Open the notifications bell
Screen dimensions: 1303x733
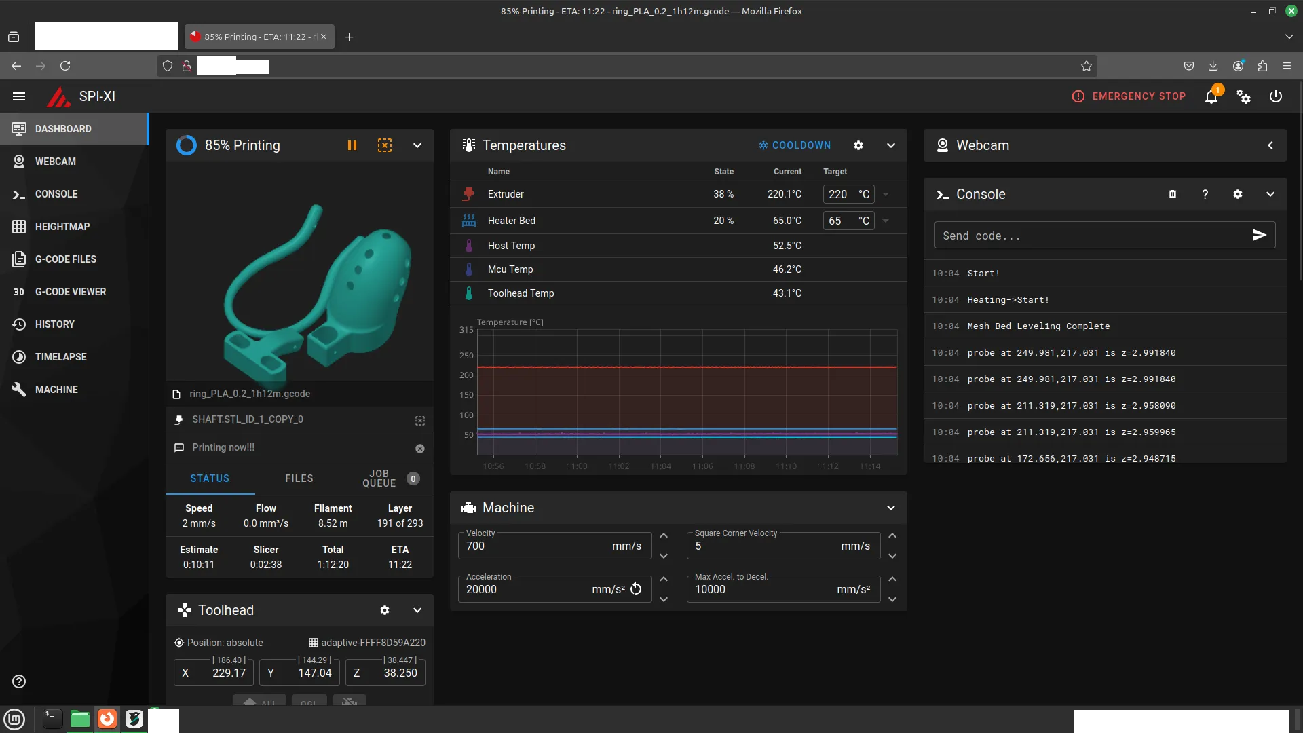[x=1211, y=96]
